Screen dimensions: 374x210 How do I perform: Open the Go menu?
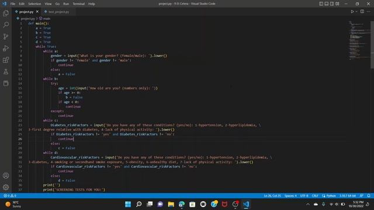click(57, 4)
